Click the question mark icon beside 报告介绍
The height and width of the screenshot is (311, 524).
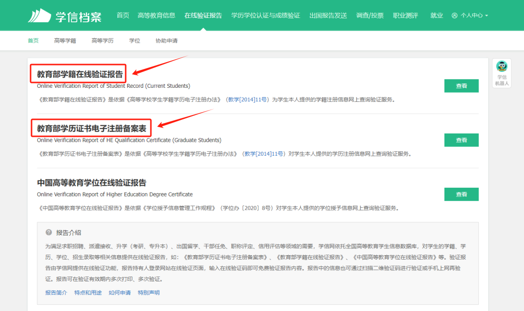tap(49, 232)
